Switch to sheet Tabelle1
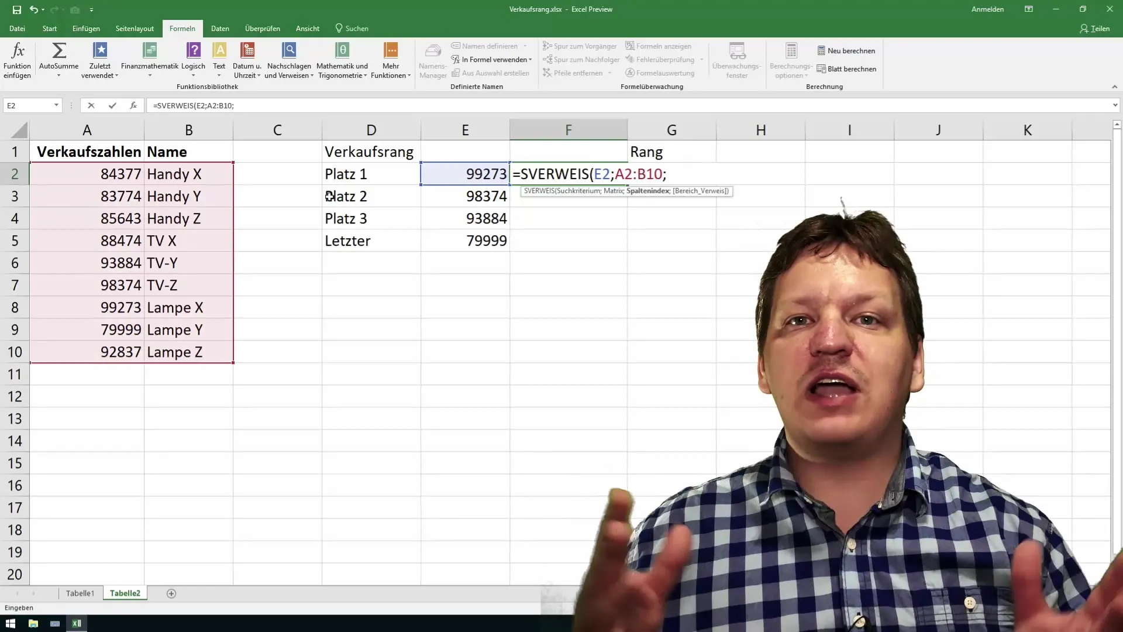1123x632 pixels. (80, 593)
